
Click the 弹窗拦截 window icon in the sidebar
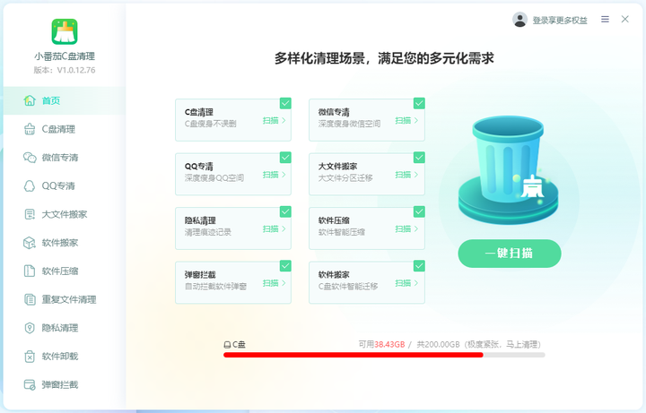click(30, 384)
